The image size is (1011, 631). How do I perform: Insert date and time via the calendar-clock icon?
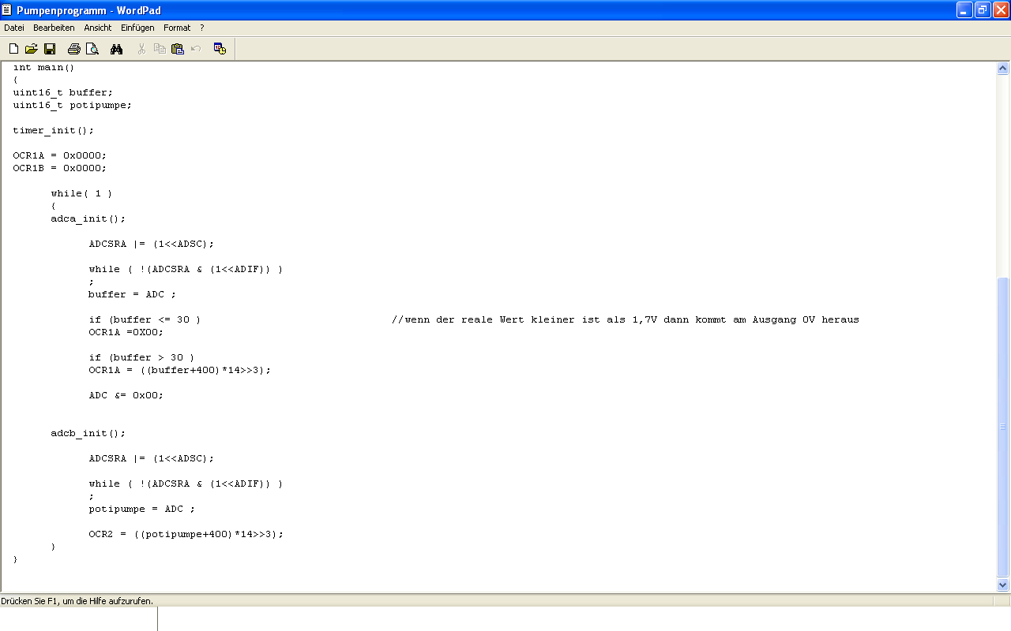220,49
